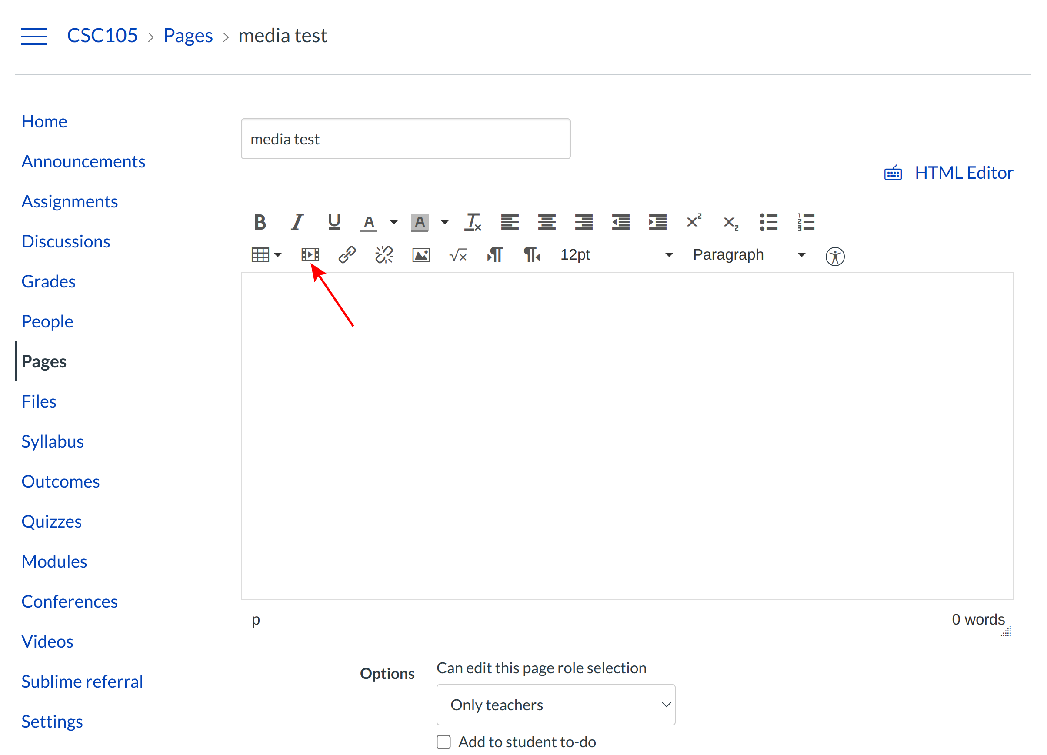Open Assignments in course navigation
1047x755 pixels.
(x=70, y=201)
